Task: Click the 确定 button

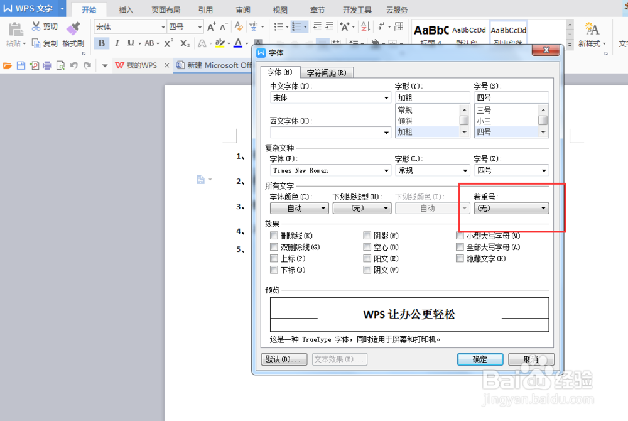Action: pyautogui.click(x=480, y=359)
